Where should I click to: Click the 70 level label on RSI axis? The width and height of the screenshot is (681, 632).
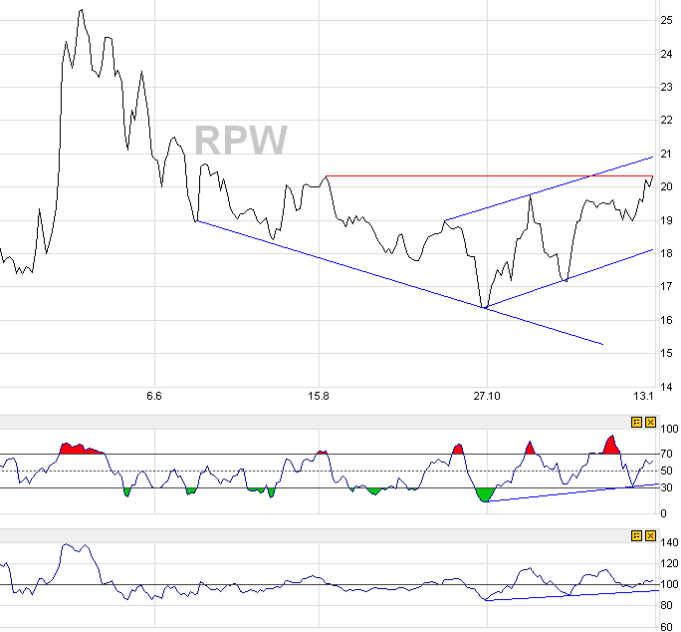click(667, 454)
